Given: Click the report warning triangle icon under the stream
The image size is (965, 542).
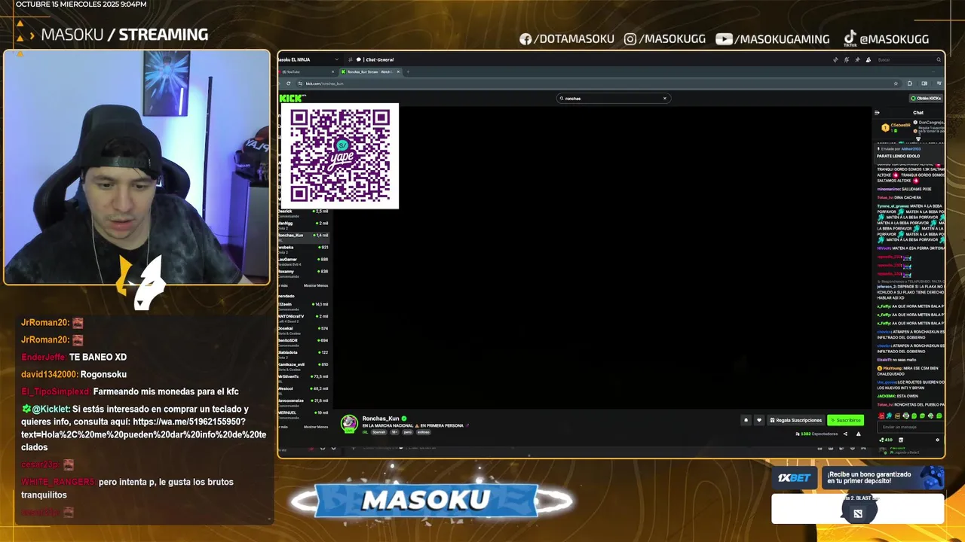Looking at the screenshot, I should 858,434.
